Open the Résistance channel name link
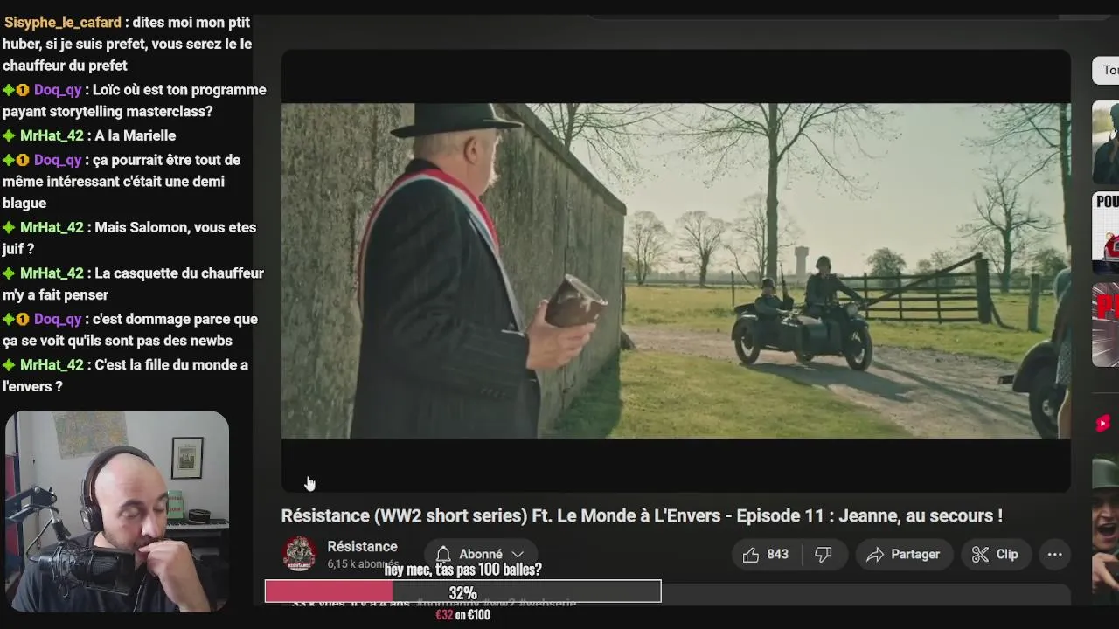 coord(362,546)
